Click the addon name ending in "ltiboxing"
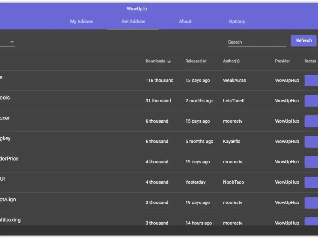Screen dimensions: 318x238 10,220
